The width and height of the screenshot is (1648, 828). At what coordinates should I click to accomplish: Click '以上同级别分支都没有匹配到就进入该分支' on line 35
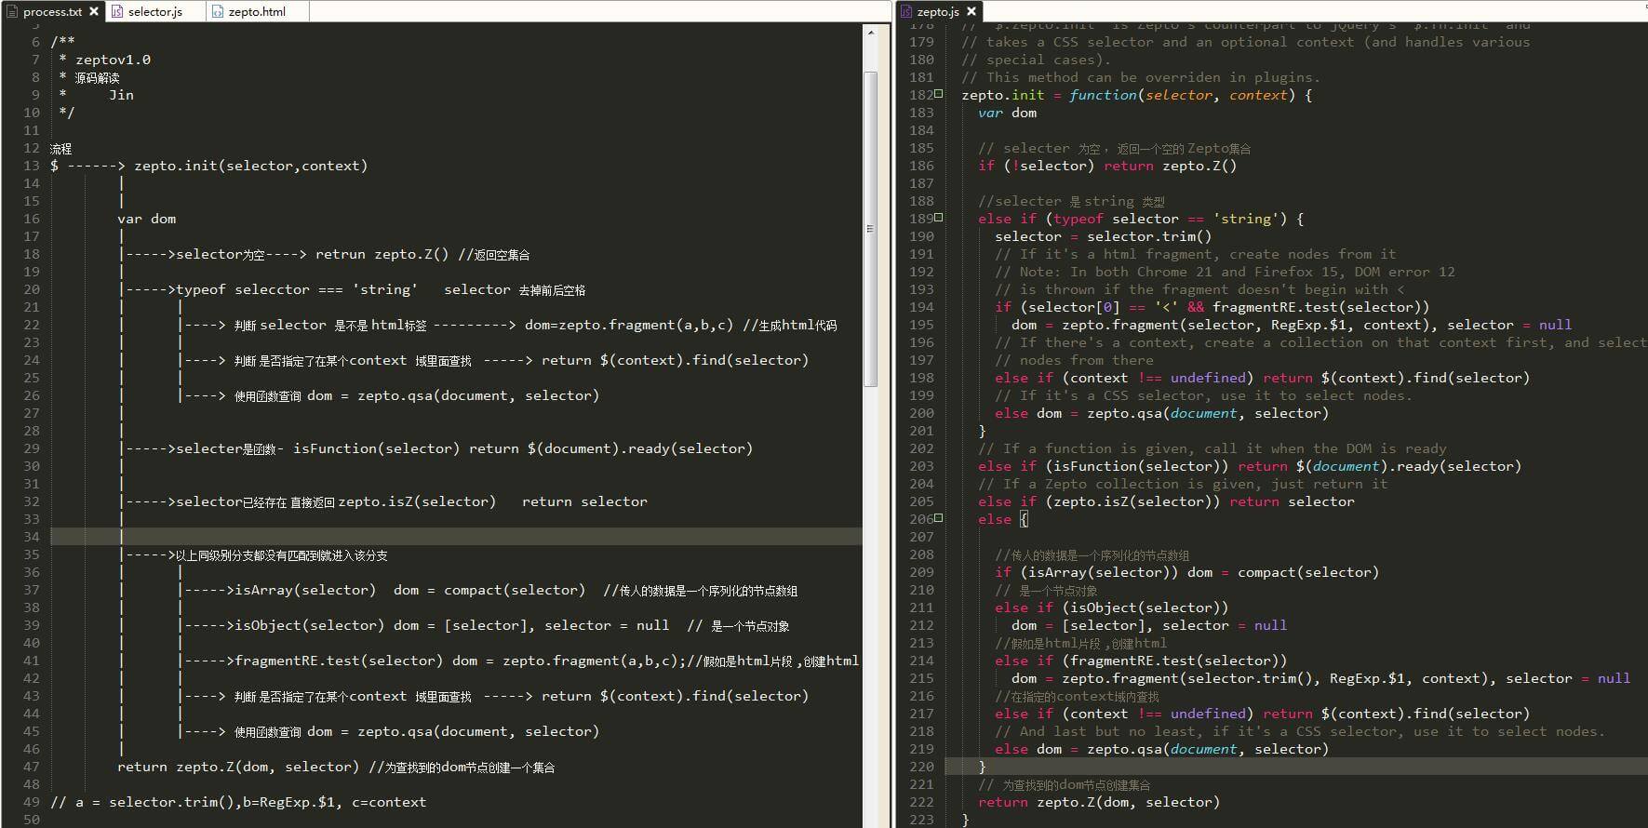(x=282, y=555)
